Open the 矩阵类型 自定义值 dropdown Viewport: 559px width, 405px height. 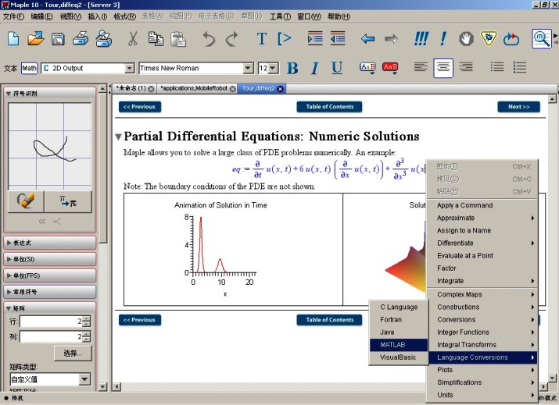84,379
